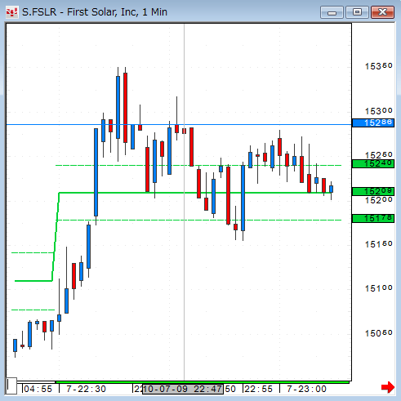Viewport: 401px width, 401px height.
Task: Minimize the FSLR chart window
Action: (332, 12)
